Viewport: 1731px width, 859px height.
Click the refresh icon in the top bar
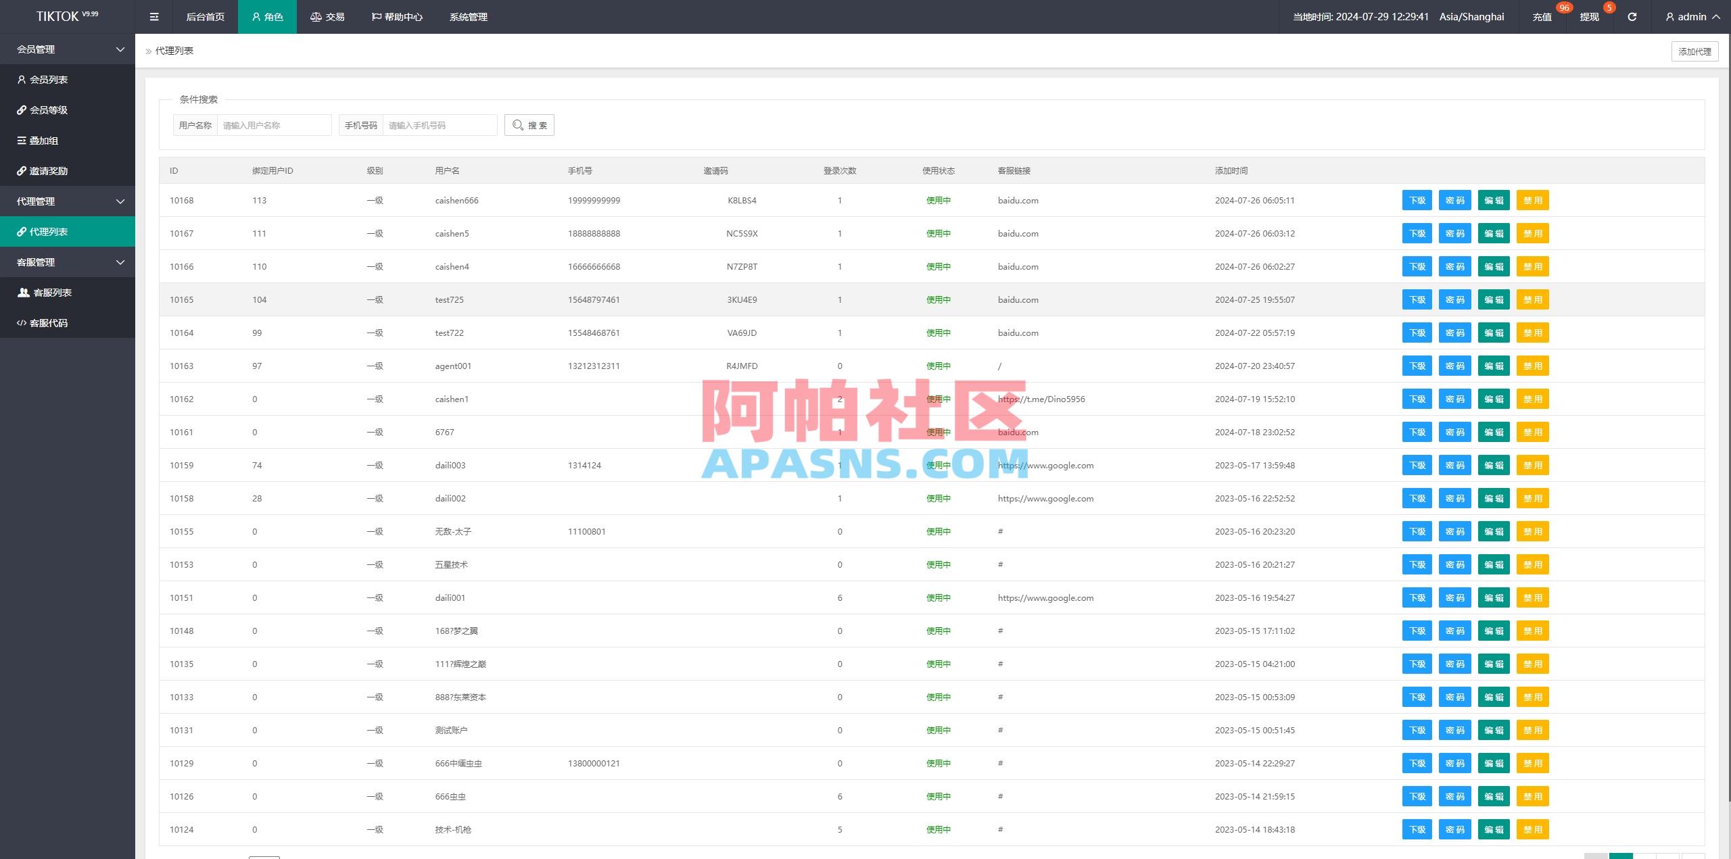1632,16
